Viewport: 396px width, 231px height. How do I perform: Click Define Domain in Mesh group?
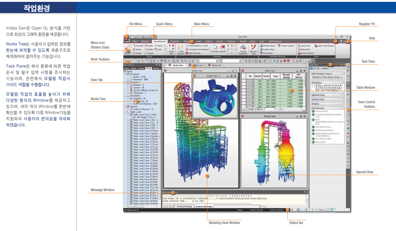[x=306, y=53]
